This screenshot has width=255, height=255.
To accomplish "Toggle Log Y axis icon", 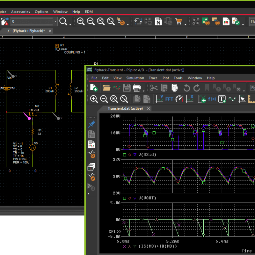I will [x=159, y=99].
